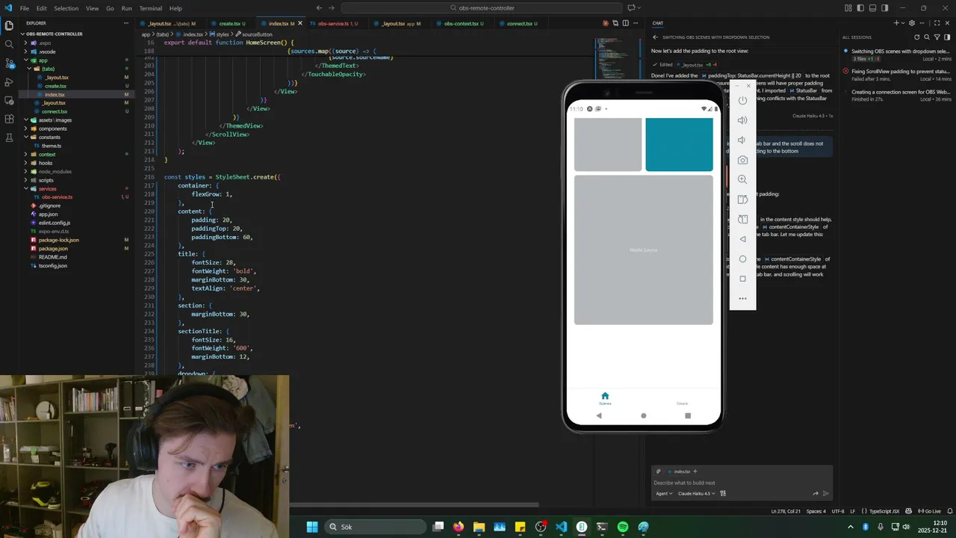Click emulator toolbar home circle

click(742, 259)
